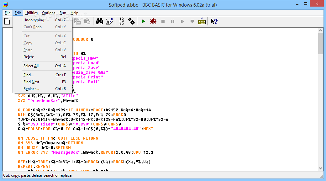326x181 pixels.
Task: Choose Copy in the Edit menu
Action: [x=43, y=43]
